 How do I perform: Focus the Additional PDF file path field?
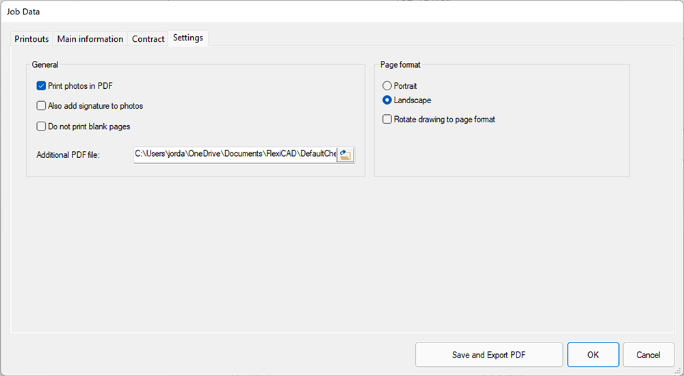pyautogui.click(x=235, y=155)
